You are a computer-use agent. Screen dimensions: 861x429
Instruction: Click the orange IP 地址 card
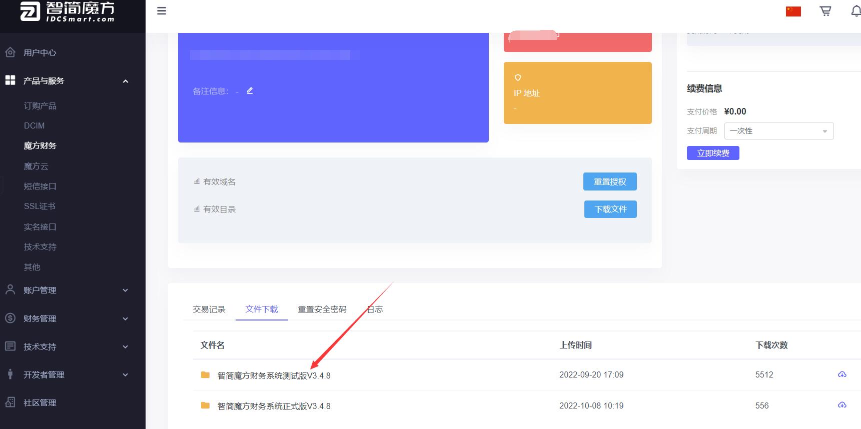click(577, 92)
